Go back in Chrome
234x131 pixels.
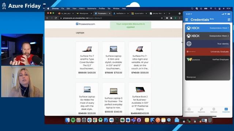pos(47,18)
